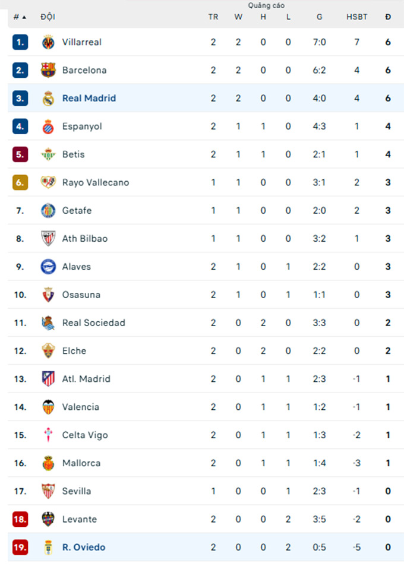Click the Espanyol club crest icon
Screen dimensions: 404x566
coord(48,127)
